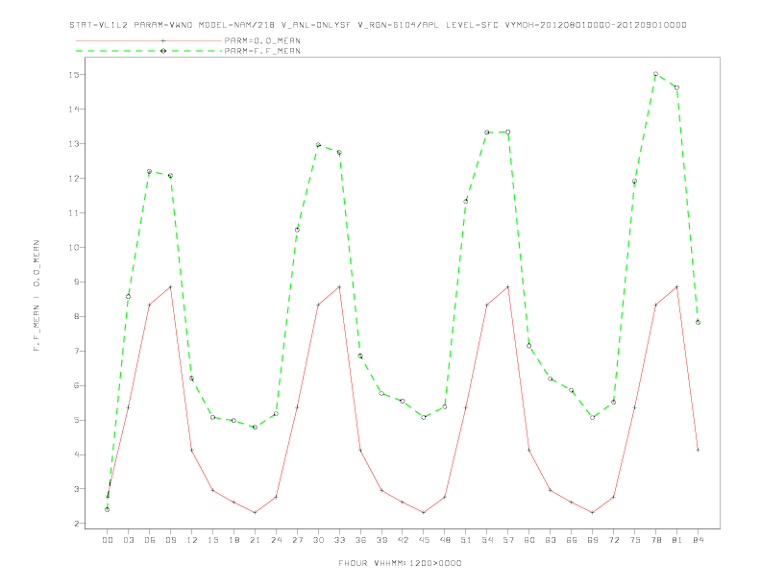Click y-axis tick label 13
761x588 pixels.
(x=74, y=143)
